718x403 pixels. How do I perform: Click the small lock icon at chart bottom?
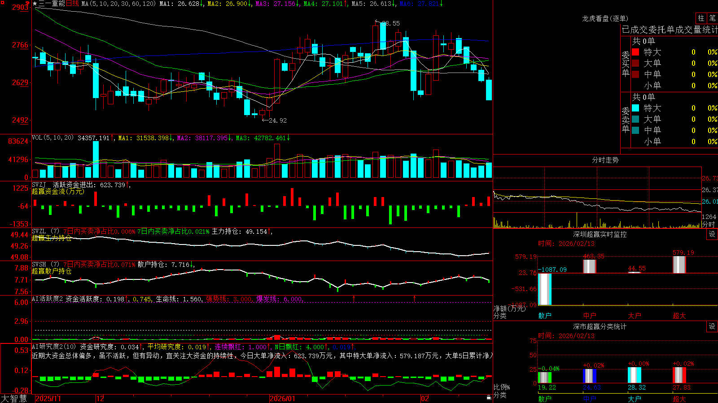point(489,398)
